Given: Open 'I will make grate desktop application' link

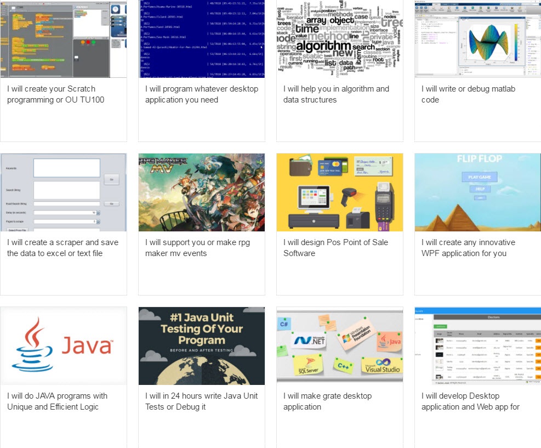Looking at the screenshot, I should tap(327, 401).
